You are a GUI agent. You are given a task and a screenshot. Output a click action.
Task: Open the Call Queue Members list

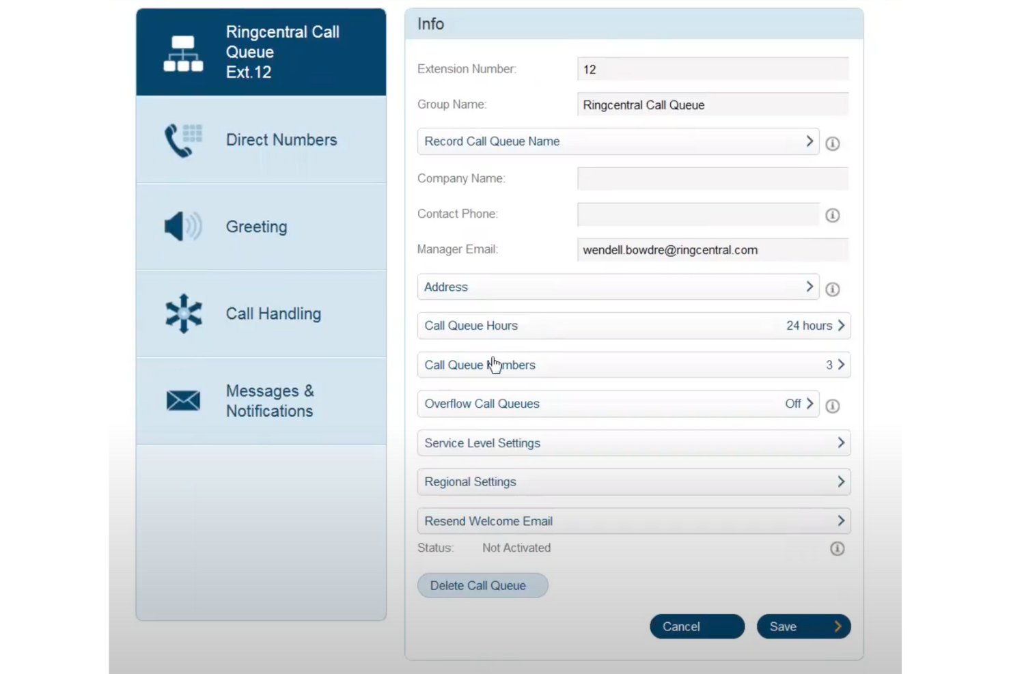coord(633,365)
